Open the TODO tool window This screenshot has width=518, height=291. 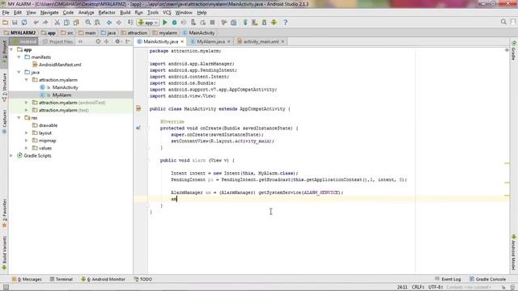click(143, 279)
